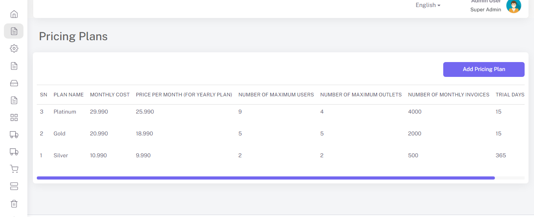Click the highlighted document icon in sidebar
The width and height of the screenshot is (534, 217).
click(x=14, y=31)
